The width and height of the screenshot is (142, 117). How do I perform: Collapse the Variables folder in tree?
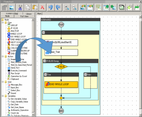(3, 96)
